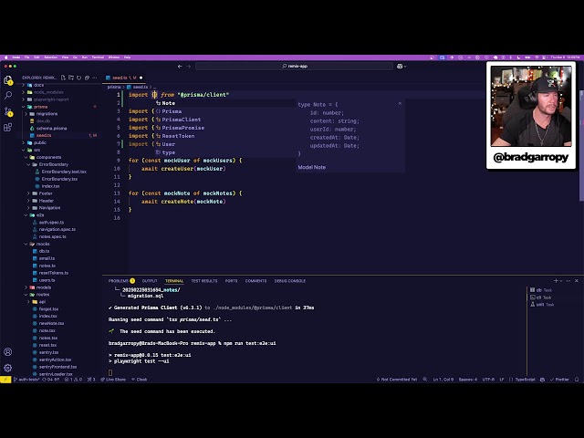Click the New File icon in Explorer header
The height and width of the screenshot is (438, 584).
coord(63,78)
